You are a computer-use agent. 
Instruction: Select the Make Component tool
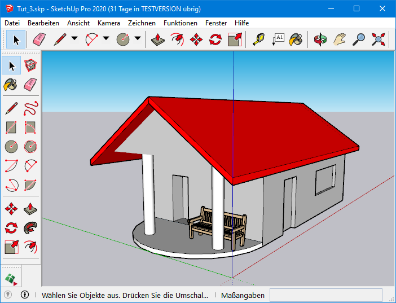tap(30, 65)
